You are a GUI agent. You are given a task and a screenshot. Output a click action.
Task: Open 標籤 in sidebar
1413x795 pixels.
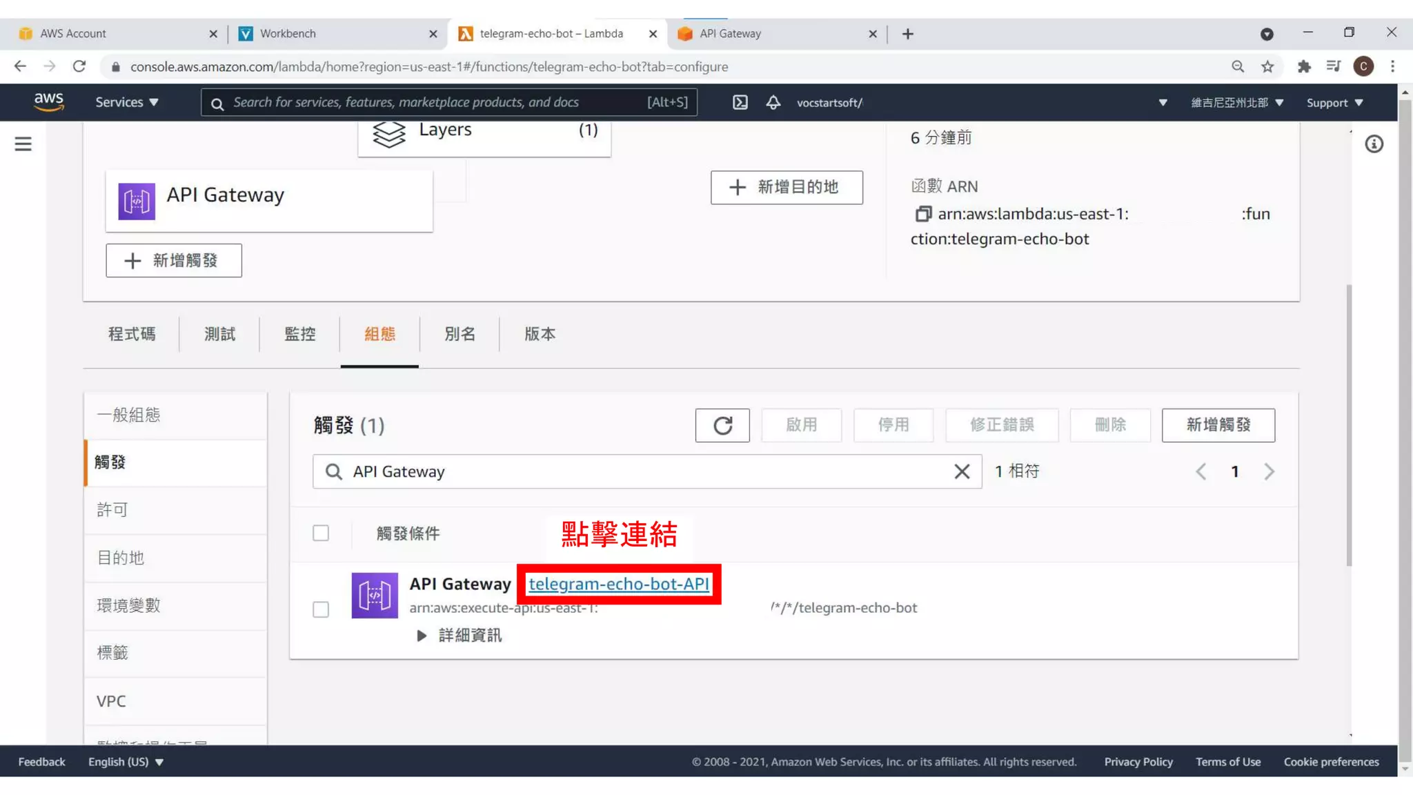[175, 653]
